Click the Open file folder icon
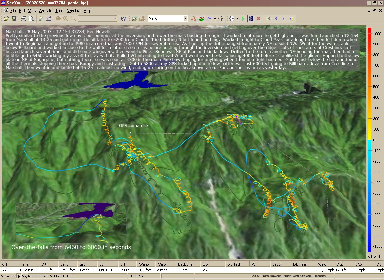Screen dimensions: 384x280 pos(6,19)
